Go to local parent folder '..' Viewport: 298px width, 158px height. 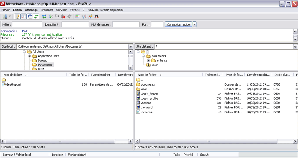point(5,80)
